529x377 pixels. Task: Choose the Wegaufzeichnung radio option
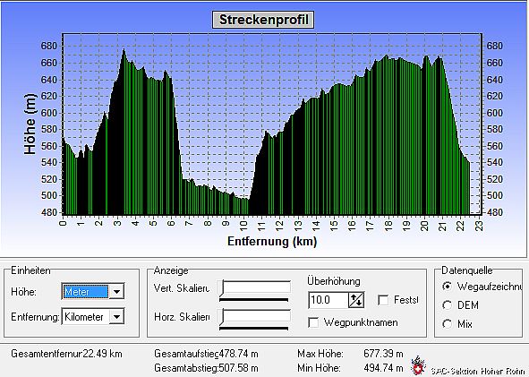447,287
